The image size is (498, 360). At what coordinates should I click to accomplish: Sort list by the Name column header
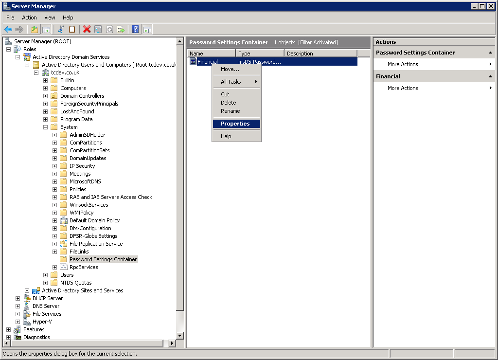212,54
